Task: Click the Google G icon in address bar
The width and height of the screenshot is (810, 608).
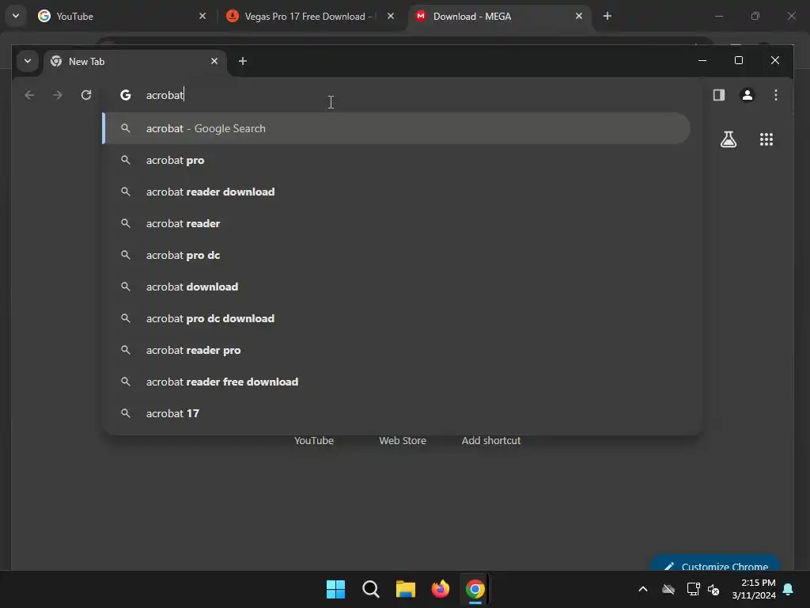Action: coord(126,95)
